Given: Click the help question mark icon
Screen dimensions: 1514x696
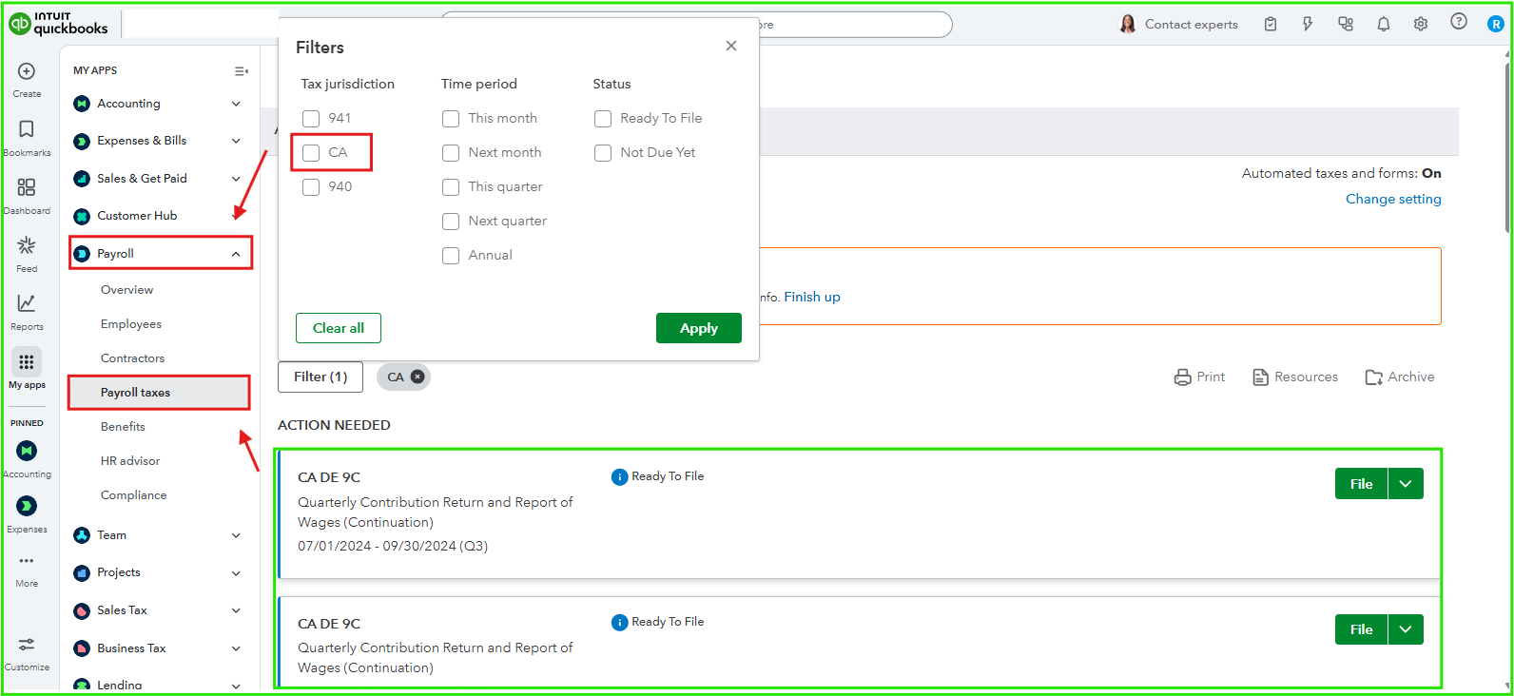Looking at the screenshot, I should tap(1459, 22).
